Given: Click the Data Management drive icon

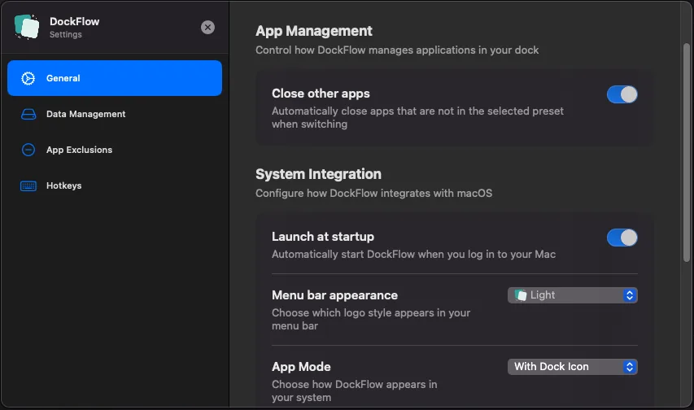Looking at the screenshot, I should coord(28,114).
